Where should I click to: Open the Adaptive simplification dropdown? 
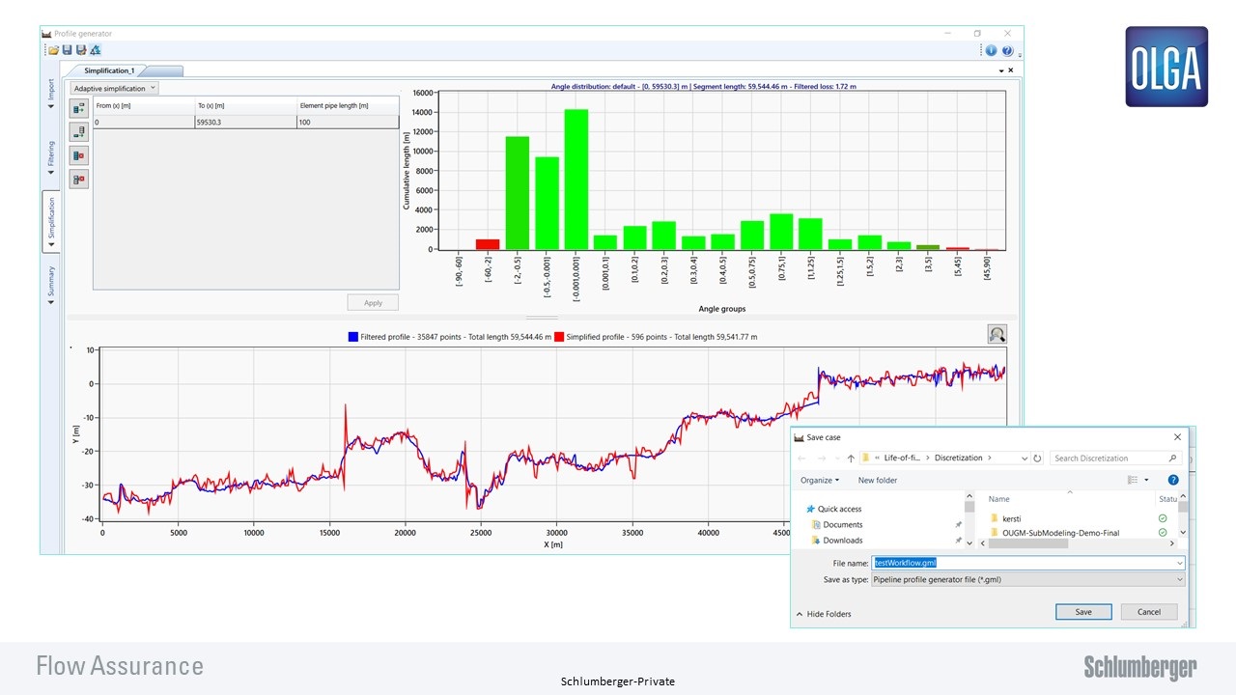tap(115, 88)
